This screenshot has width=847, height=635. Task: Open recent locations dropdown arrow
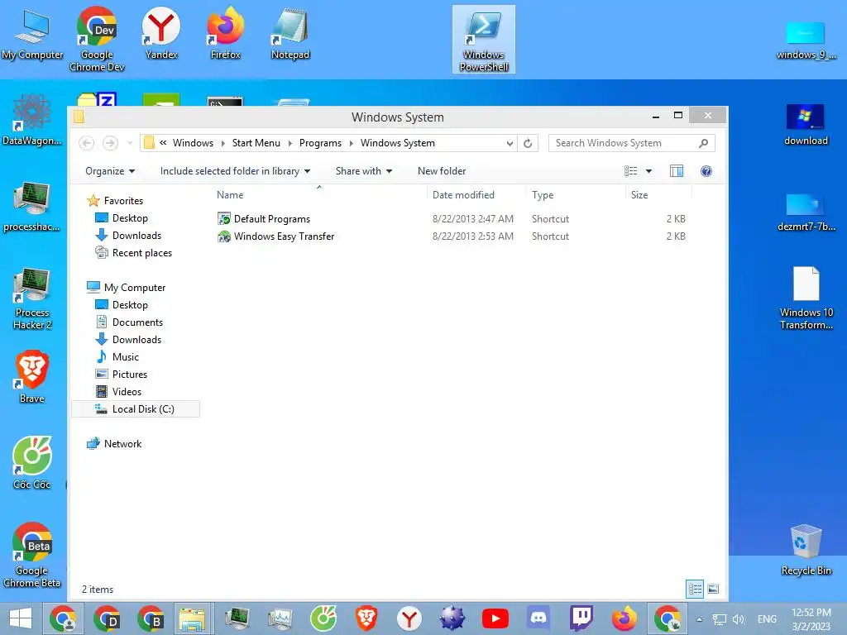point(130,143)
